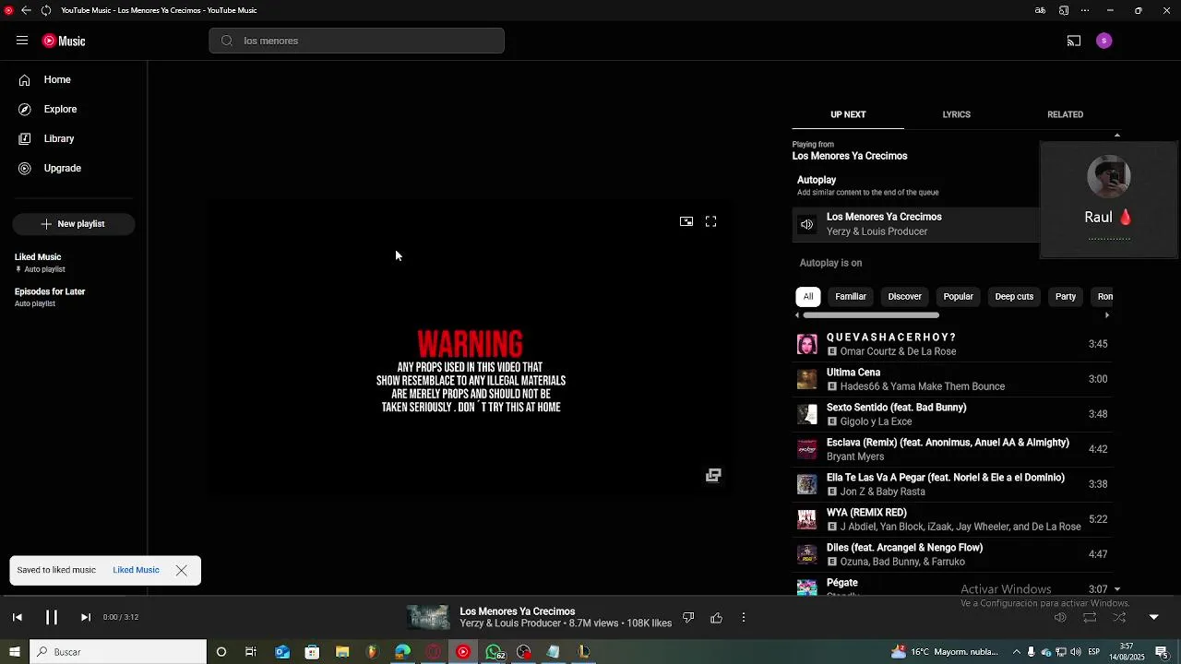The height and width of the screenshot is (664, 1181).
Task: Click Liked Music link in the toast
Action: [136, 570]
